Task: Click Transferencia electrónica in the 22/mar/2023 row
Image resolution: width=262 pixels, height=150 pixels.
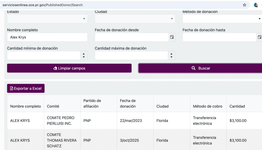Action: click(204, 120)
